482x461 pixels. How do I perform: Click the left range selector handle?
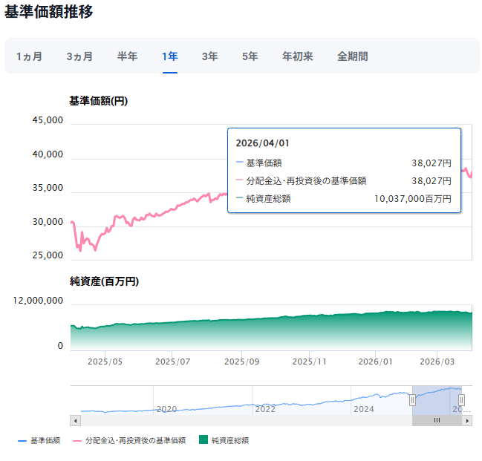(412, 400)
